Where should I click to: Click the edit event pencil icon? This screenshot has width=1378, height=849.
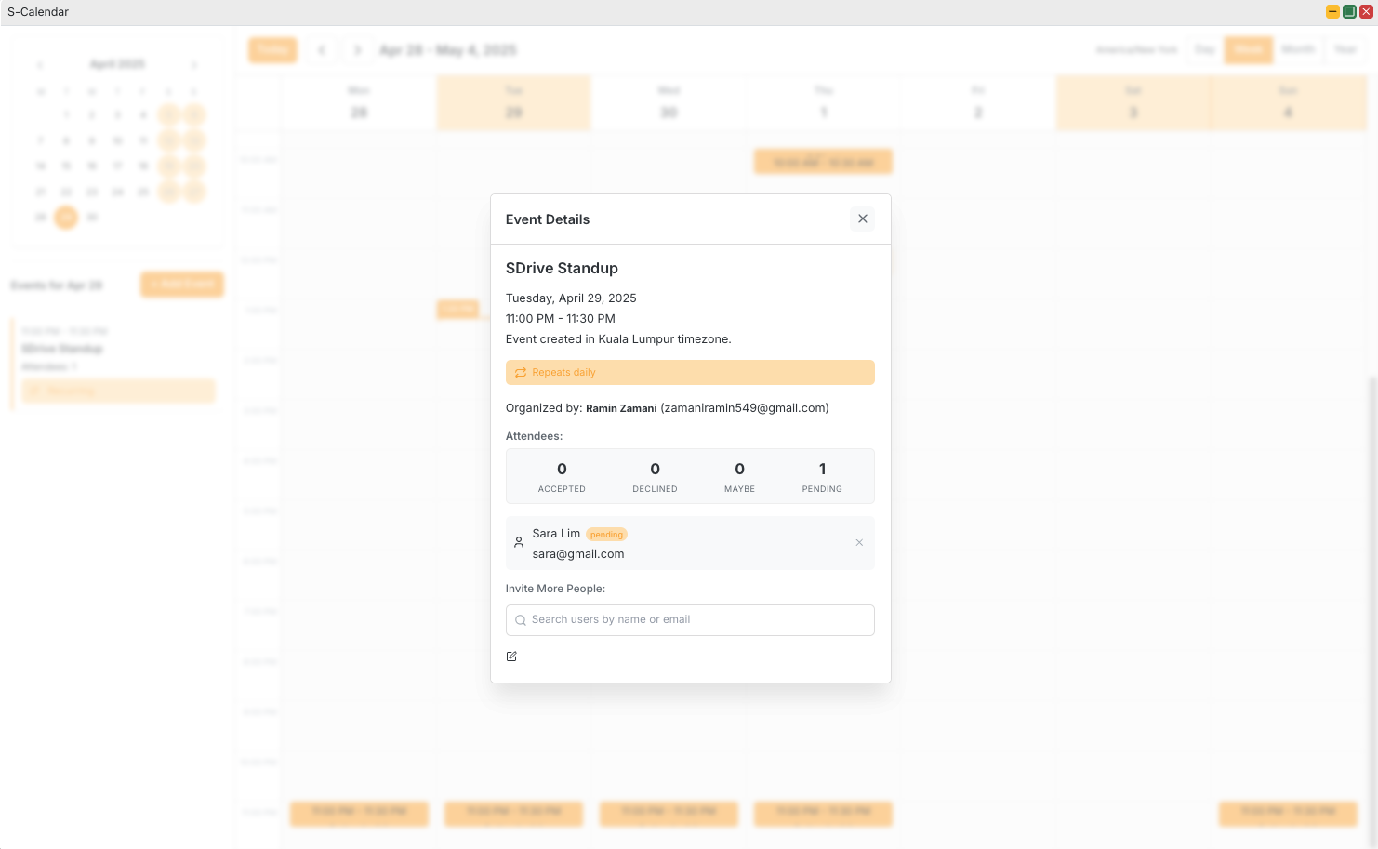click(x=511, y=657)
